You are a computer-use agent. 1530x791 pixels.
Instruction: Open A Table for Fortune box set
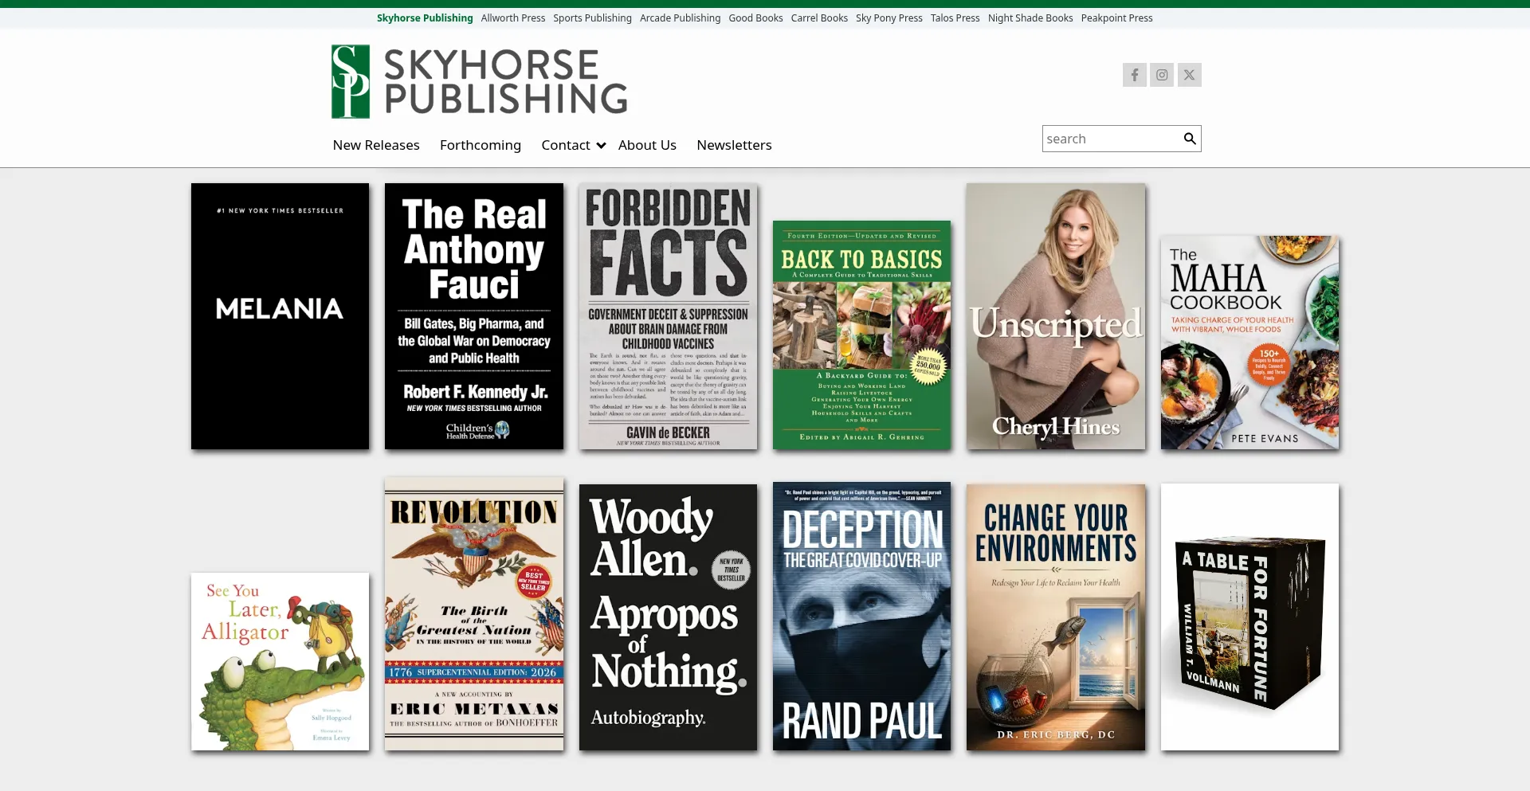point(1249,617)
